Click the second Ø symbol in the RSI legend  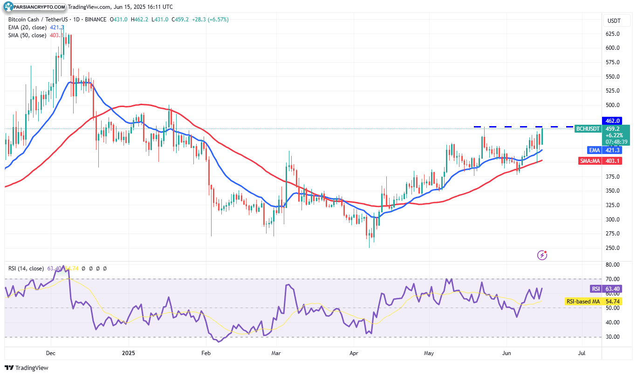(x=92, y=269)
